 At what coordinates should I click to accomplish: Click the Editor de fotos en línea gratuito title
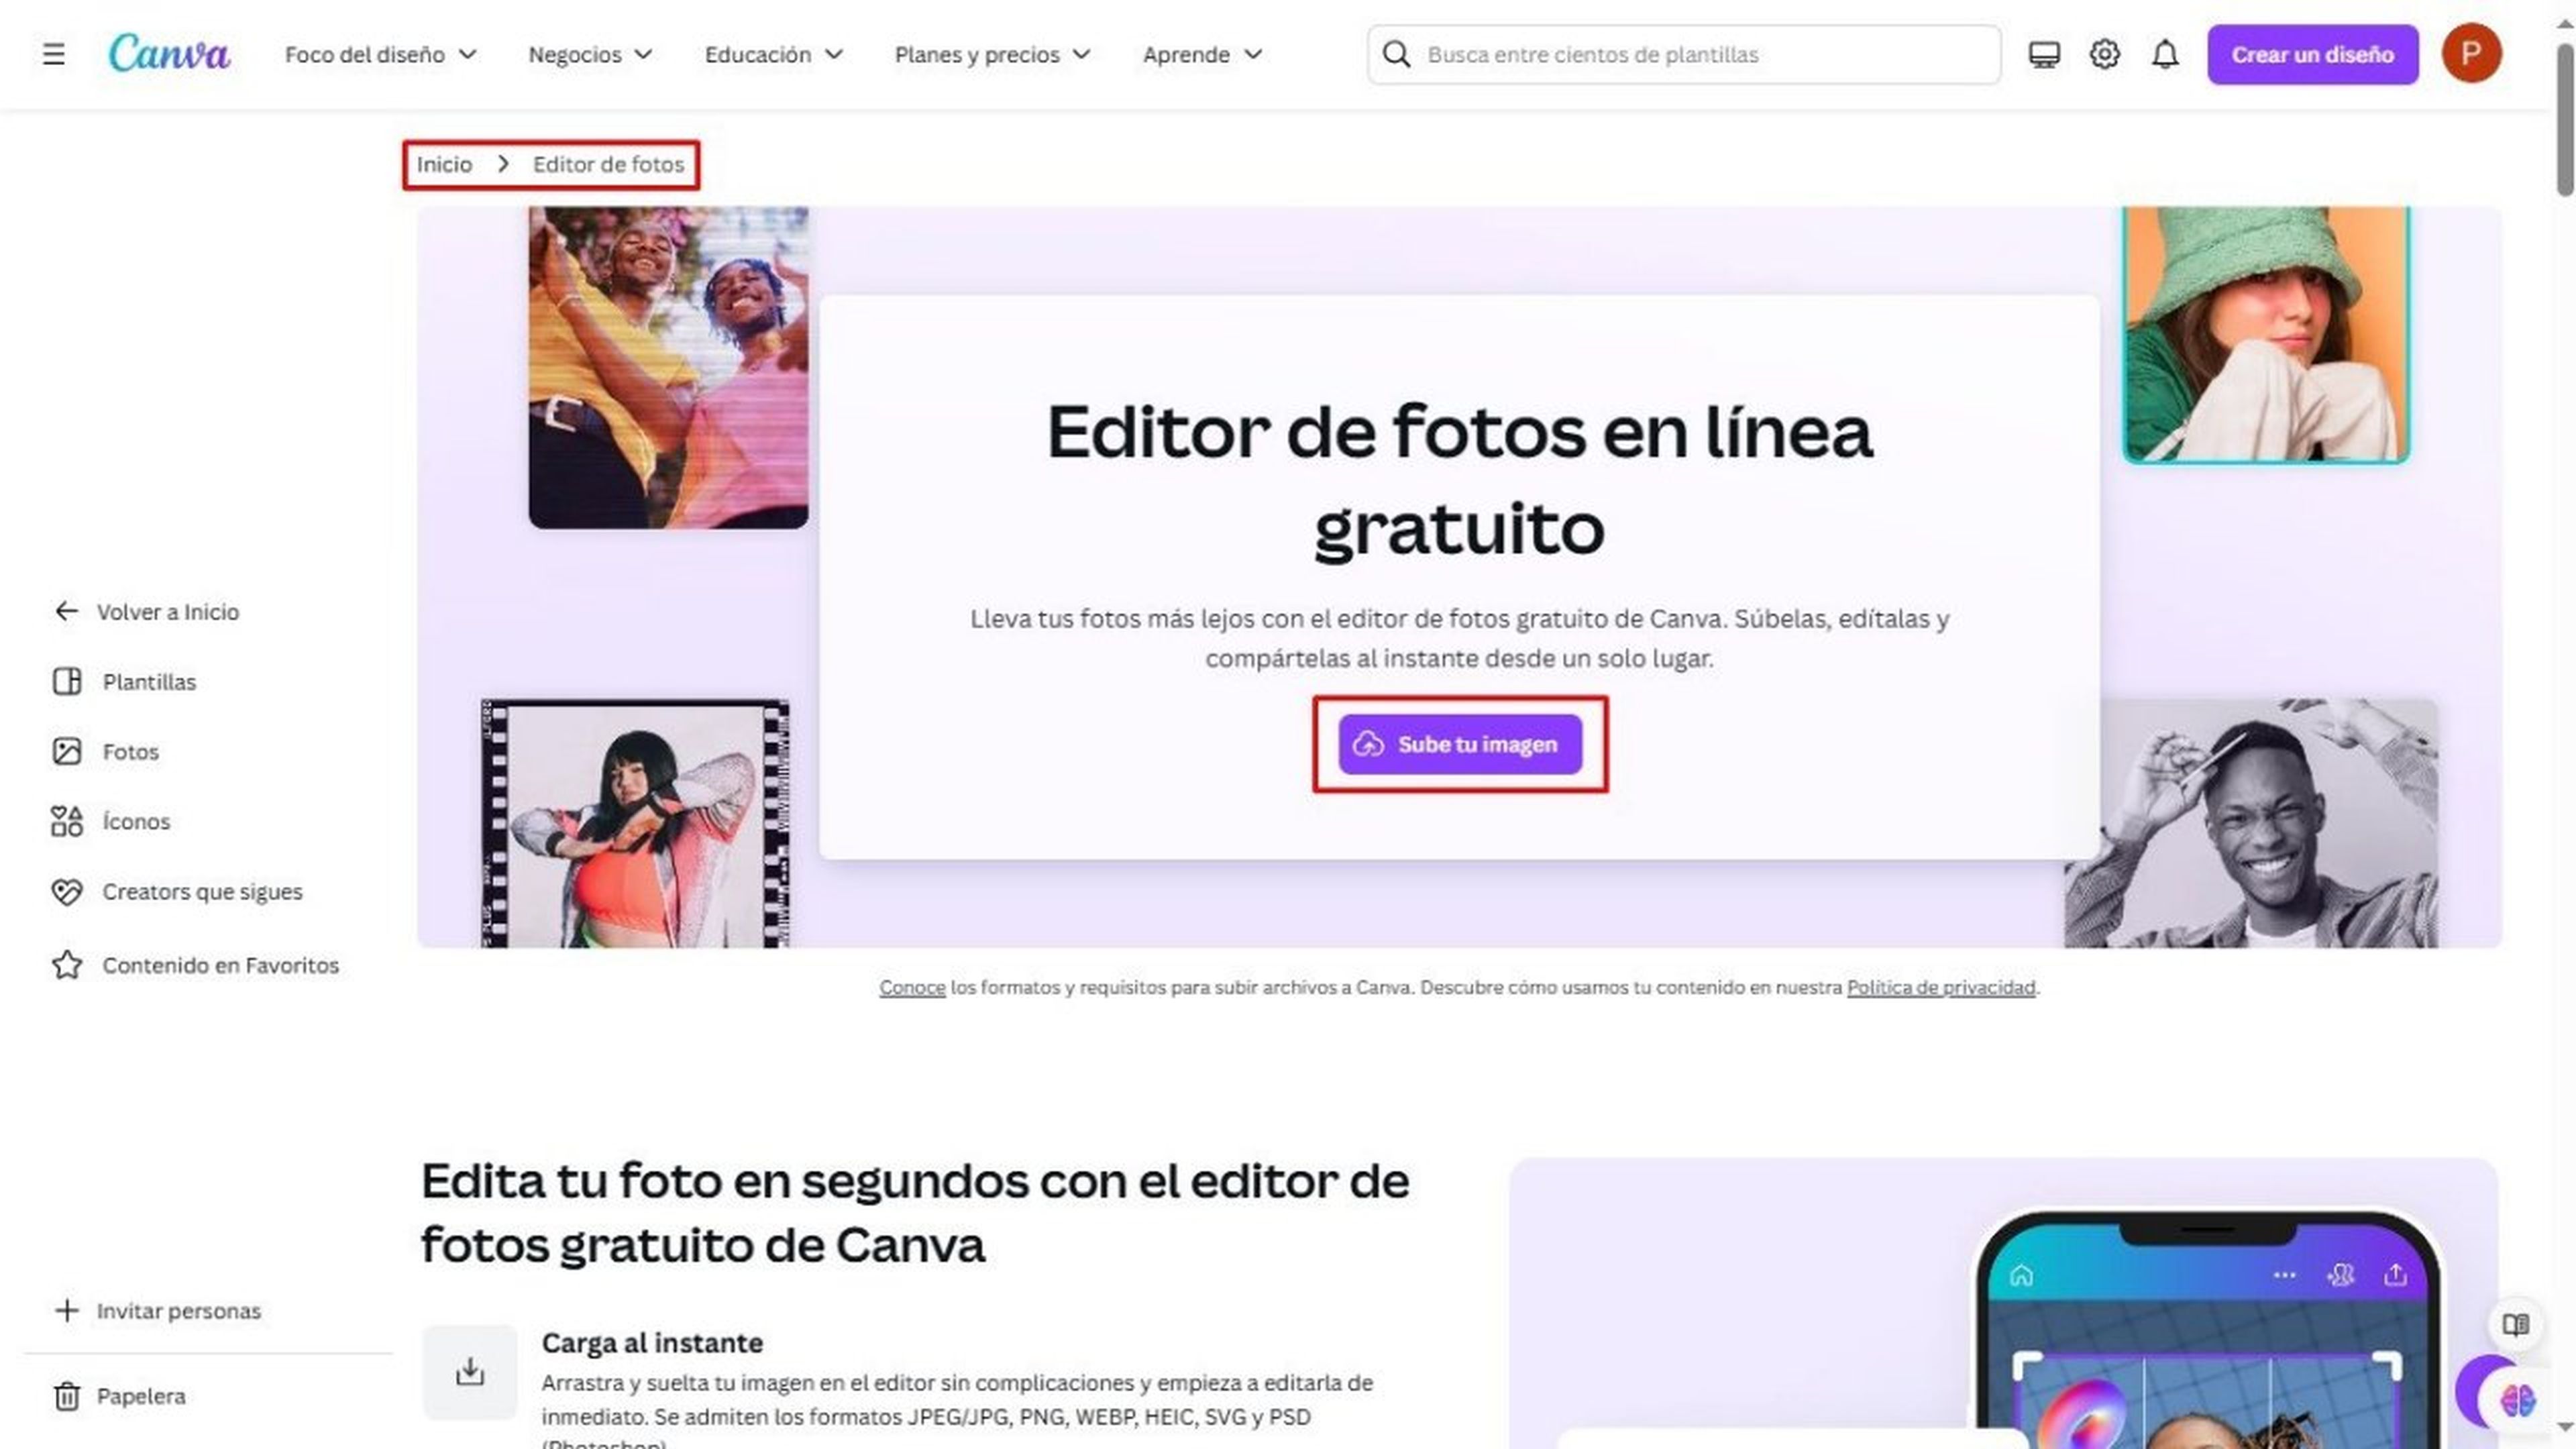pyautogui.click(x=1459, y=480)
